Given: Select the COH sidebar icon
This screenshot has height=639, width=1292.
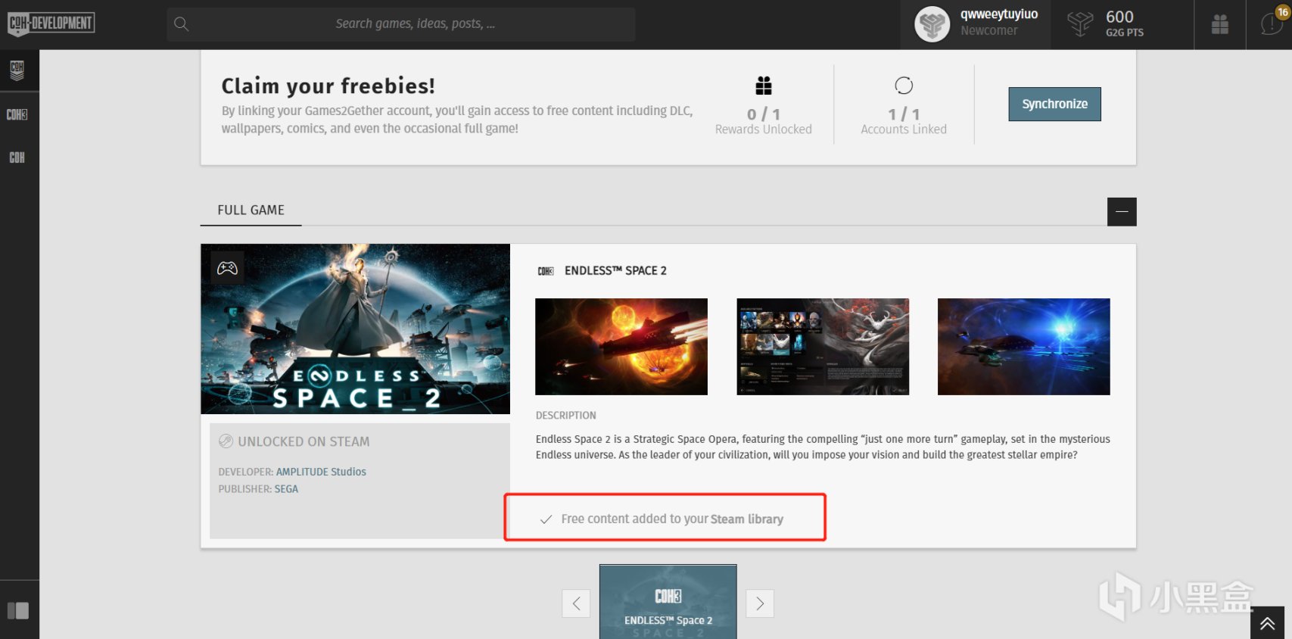Looking at the screenshot, I should tap(17, 157).
